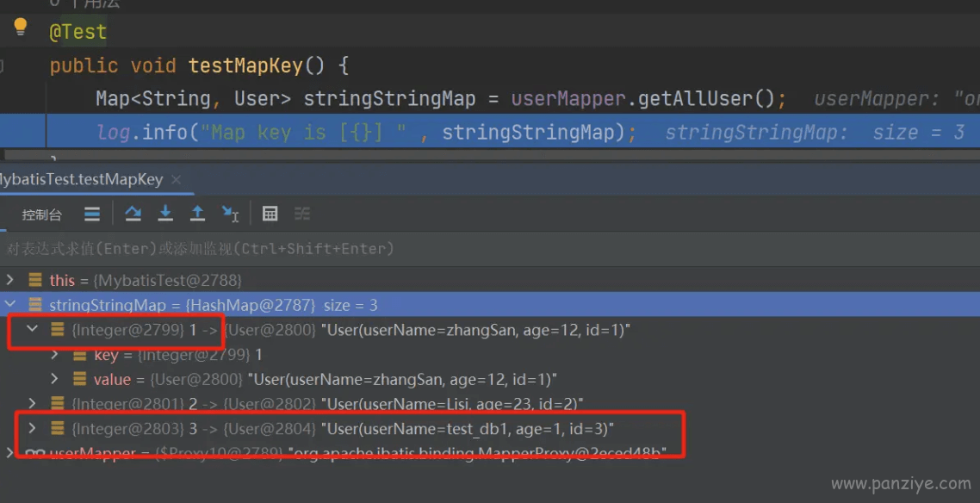Click the @Test annotation in code
Viewport: 980px width, 503px height.
point(78,31)
